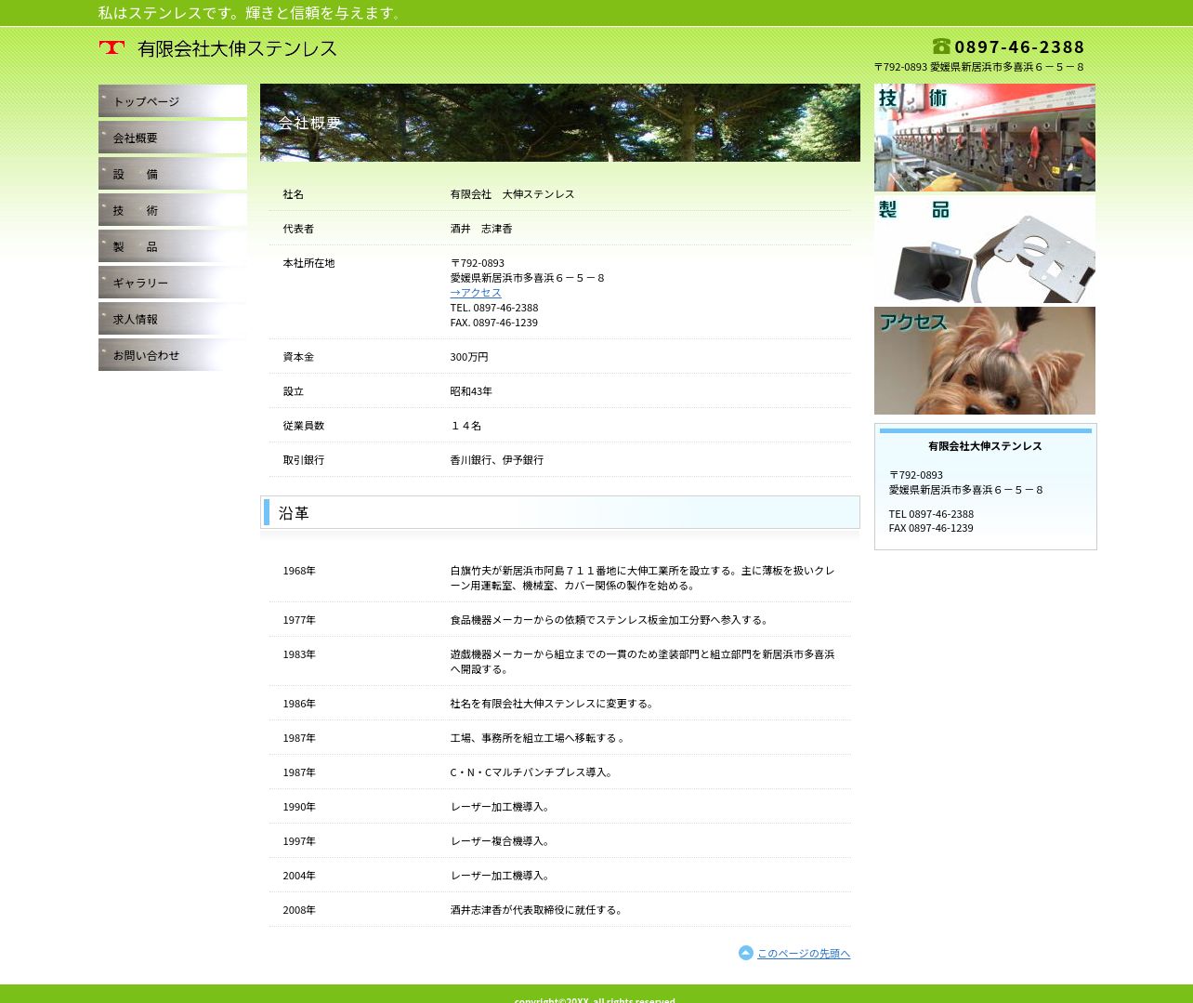Click the telephone icon beside 0897-46-2388
Viewport: 1193px width, 1003px height.
[x=941, y=46]
